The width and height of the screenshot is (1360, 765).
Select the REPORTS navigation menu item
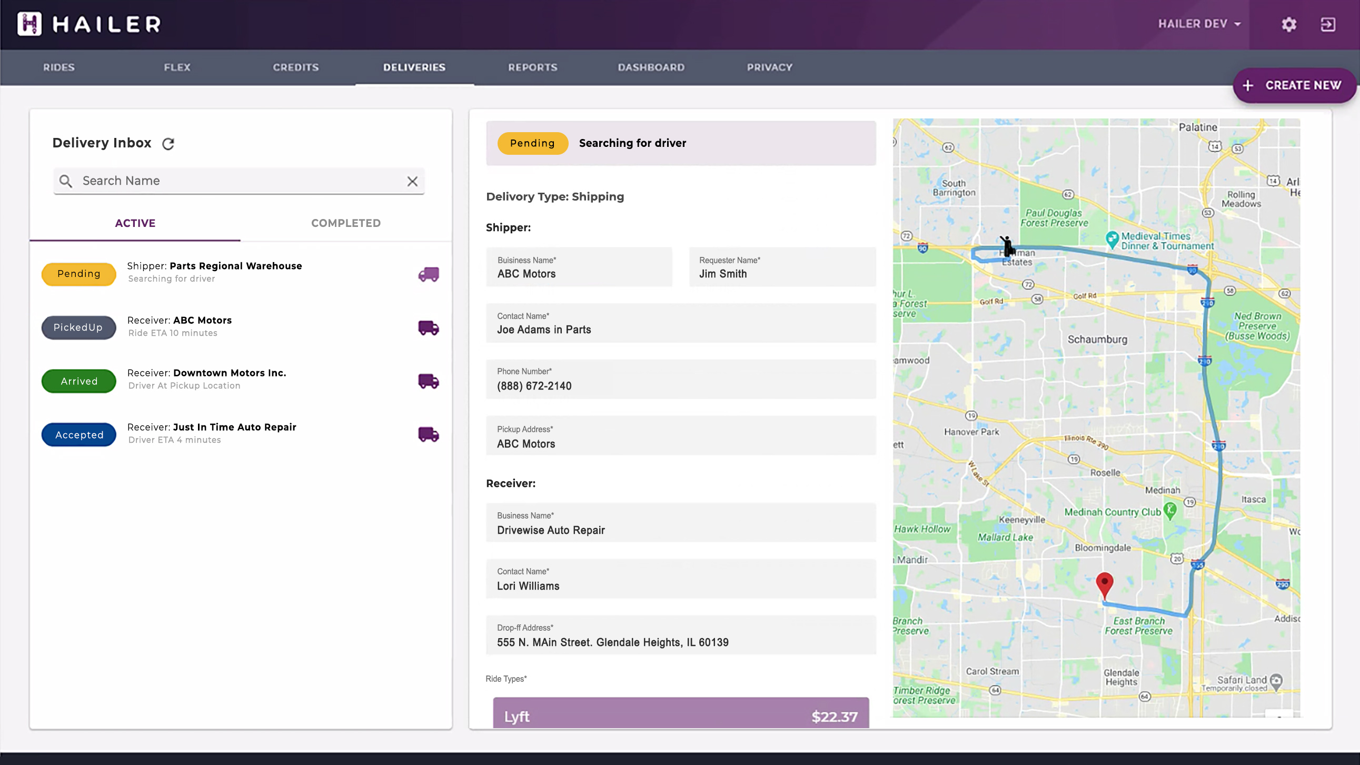(x=532, y=67)
